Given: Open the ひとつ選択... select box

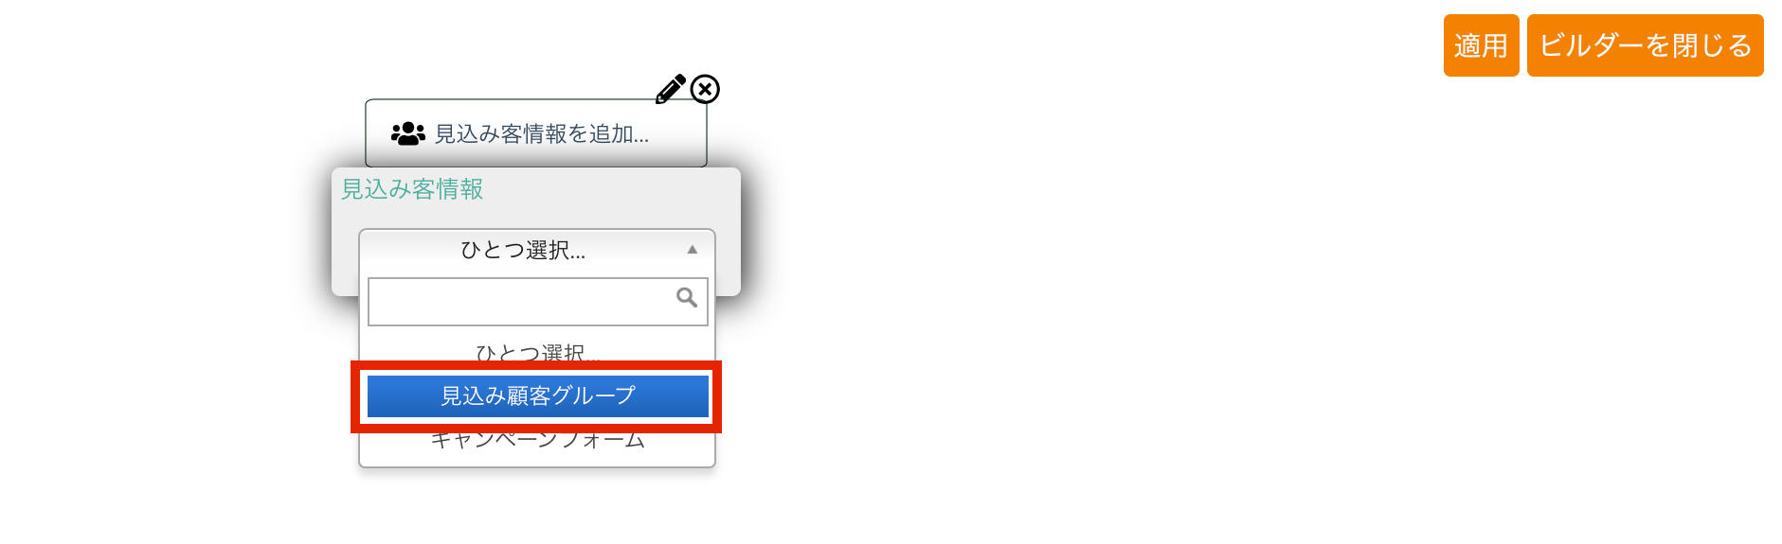Looking at the screenshot, I should coord(537,250).
